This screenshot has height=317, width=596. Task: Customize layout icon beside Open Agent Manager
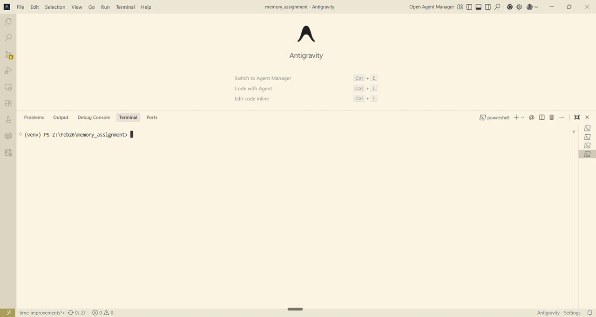point(460,7)
